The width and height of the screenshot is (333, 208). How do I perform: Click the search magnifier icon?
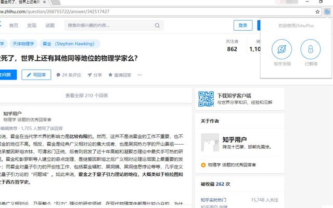[157, 25]
